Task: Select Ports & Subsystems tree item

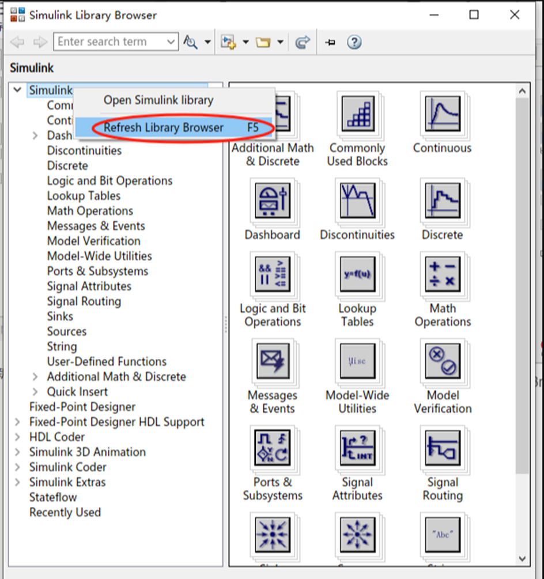Action: tap(97, 271)
